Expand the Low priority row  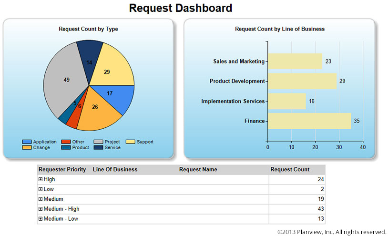(41, 189)
